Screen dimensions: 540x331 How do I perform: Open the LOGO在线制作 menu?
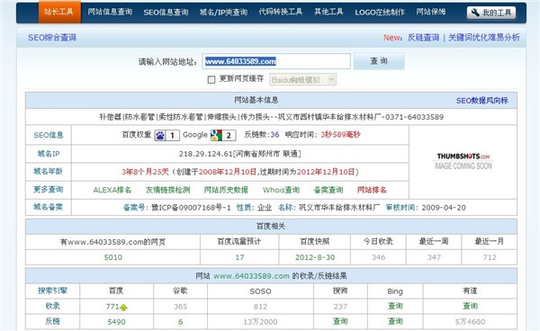click(380, 13)
